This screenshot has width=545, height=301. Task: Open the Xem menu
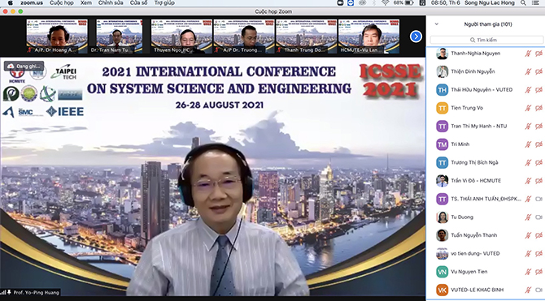pos(86,2)
